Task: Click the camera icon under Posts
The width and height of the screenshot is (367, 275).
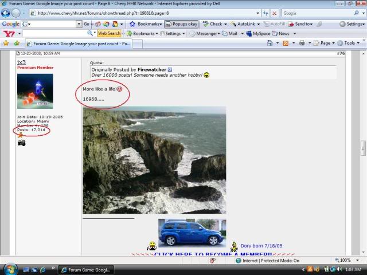Action: 22,143
